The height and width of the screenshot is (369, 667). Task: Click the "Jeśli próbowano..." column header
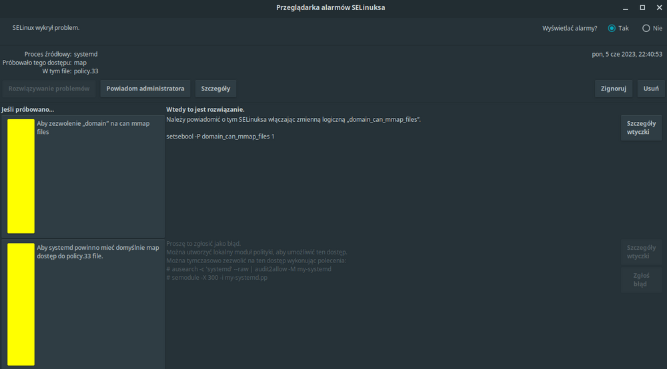(28, 109)
